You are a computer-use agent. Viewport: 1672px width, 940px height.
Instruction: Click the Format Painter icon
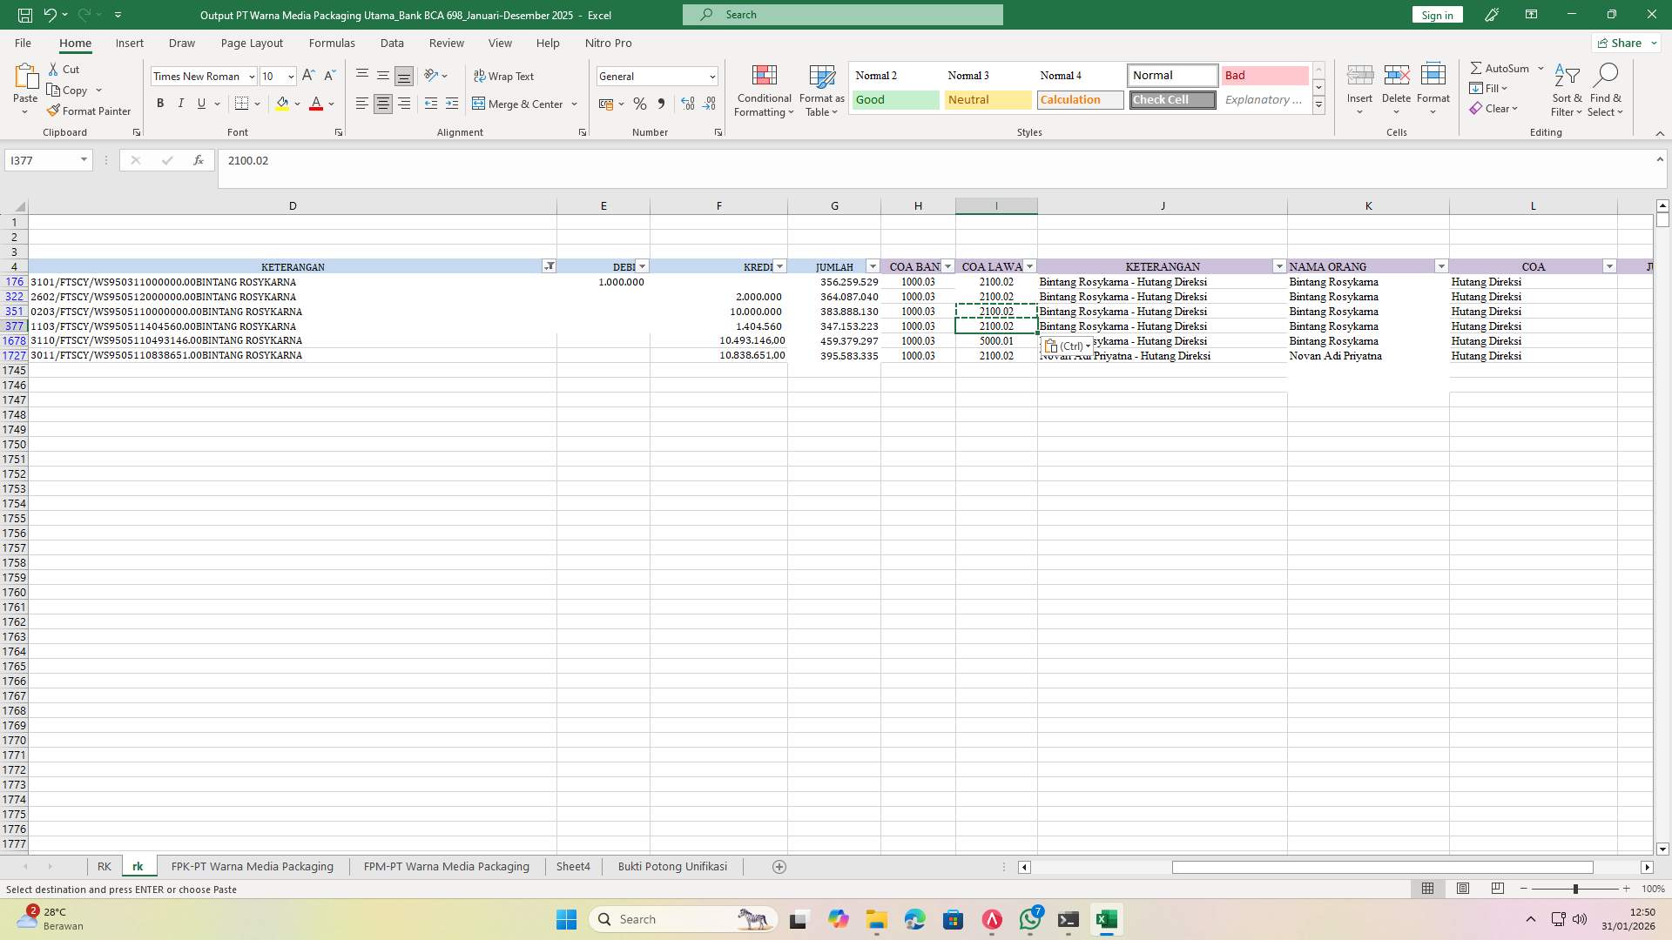click(54, 111)
